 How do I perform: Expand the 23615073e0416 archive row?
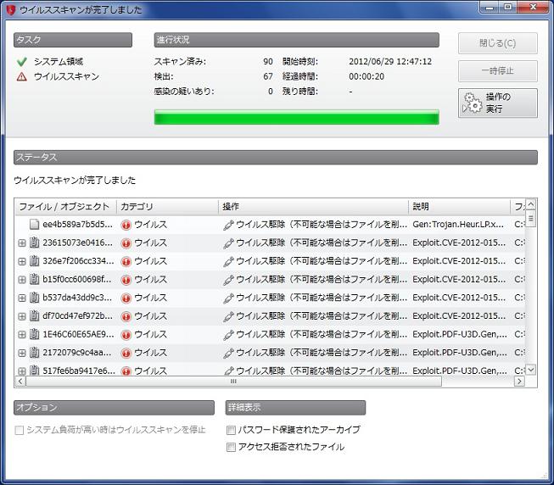[x=22, y=242]
